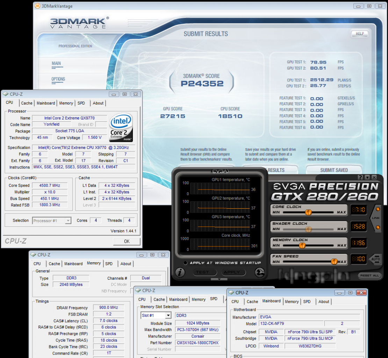Toggle AUTO fan speed in EVGA Precision
388x358 pixels.
pyautogui.click(x=375, y=259)
